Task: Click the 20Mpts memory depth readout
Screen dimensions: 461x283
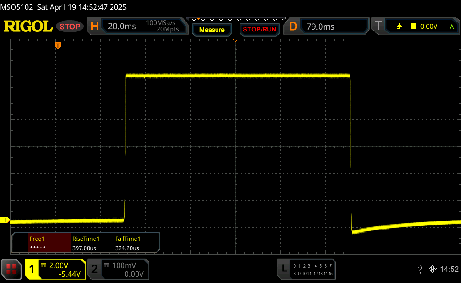Action: [x=167, y=29]
